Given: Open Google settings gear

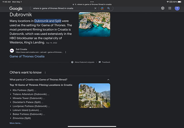Looking at the screenshot, I should click(x=163, y=8).
